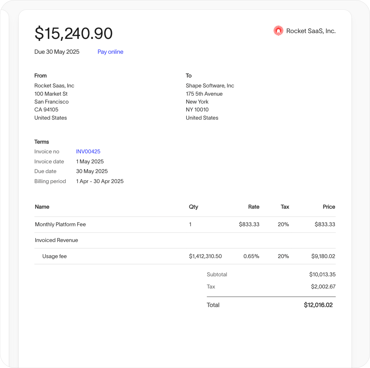Select the total amount $15,240.90
Image resolution: width=370 pixels, height=368 pixels.
pos(73,33)
